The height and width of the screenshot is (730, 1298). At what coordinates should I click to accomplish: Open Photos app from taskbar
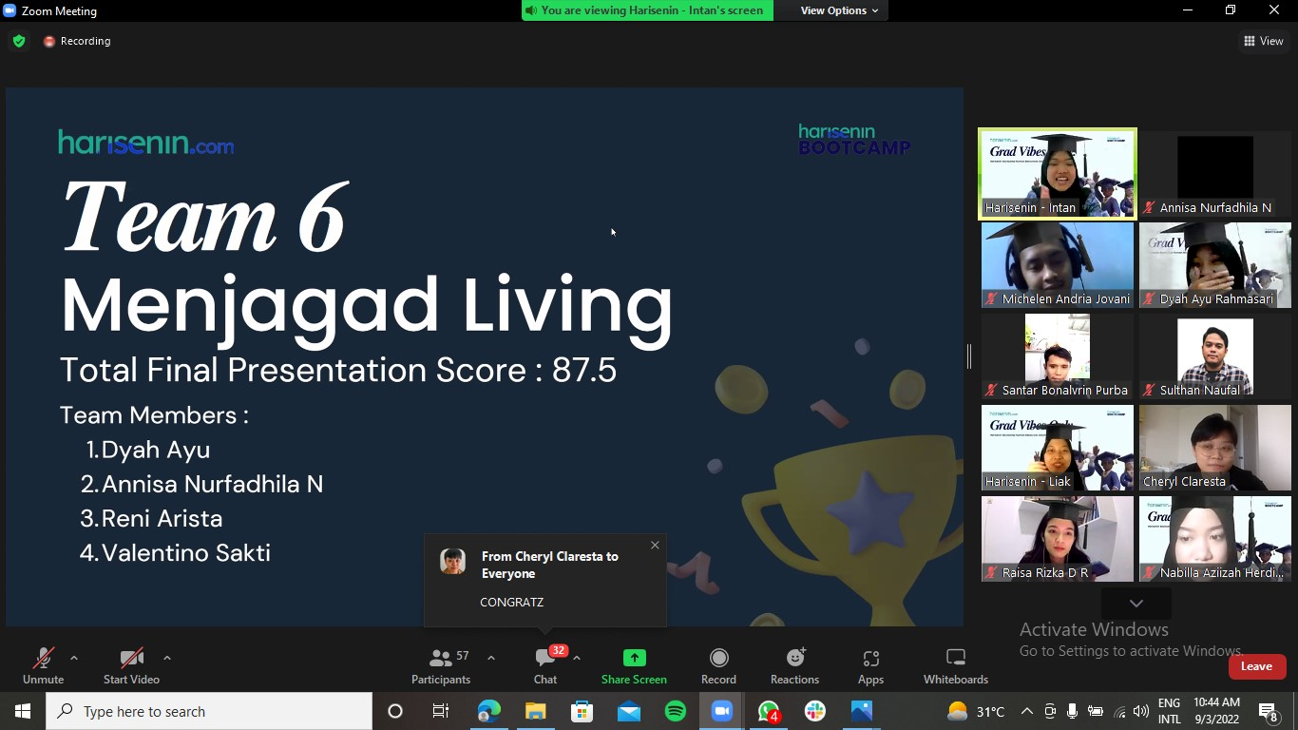[862, 711]
